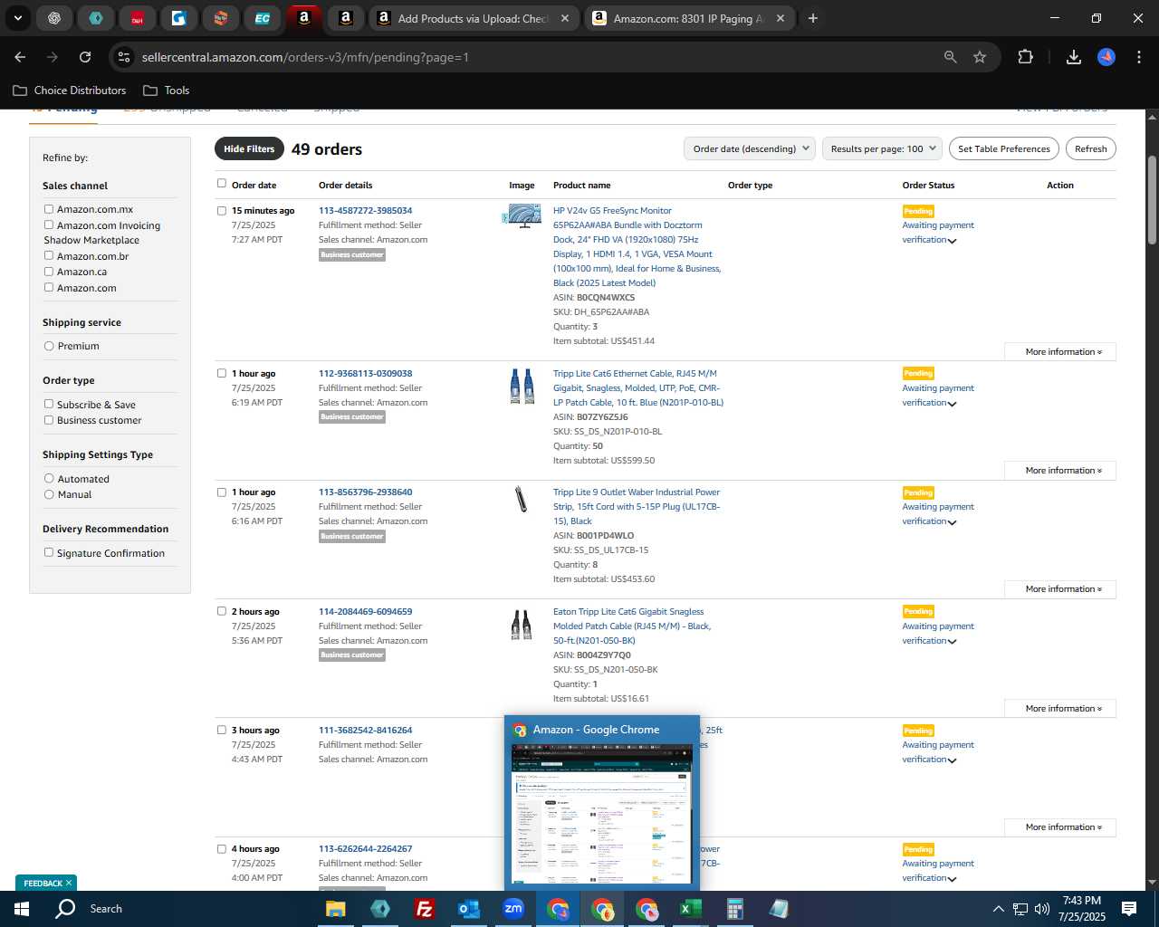Check the Amazon.ca sales channel filter

49,272
